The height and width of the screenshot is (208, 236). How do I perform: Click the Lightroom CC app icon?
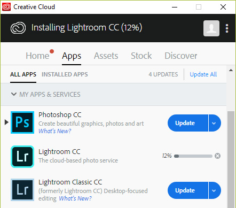point(22,157)
